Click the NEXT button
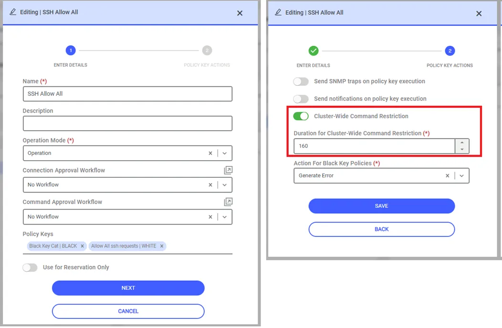The width and height of the screenshot is (502, 328). 128,288
